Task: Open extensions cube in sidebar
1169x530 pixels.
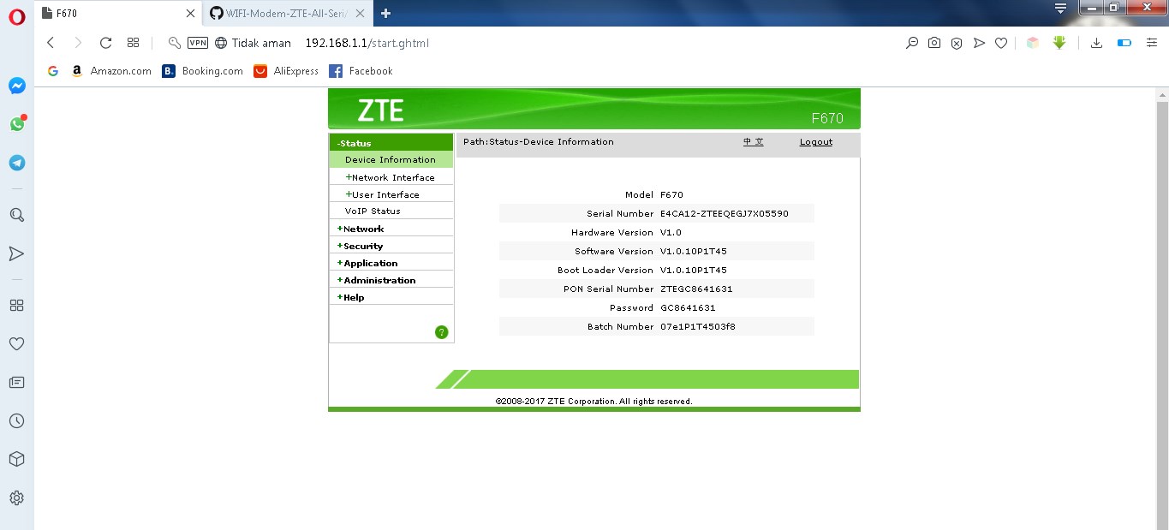Action: click(x=16, y=459)
